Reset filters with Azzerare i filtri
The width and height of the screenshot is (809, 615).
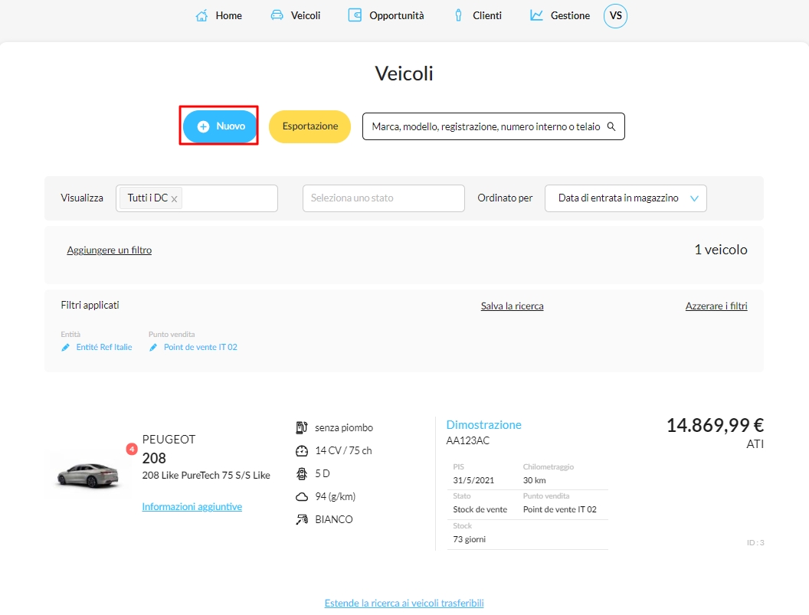(716, 306)
